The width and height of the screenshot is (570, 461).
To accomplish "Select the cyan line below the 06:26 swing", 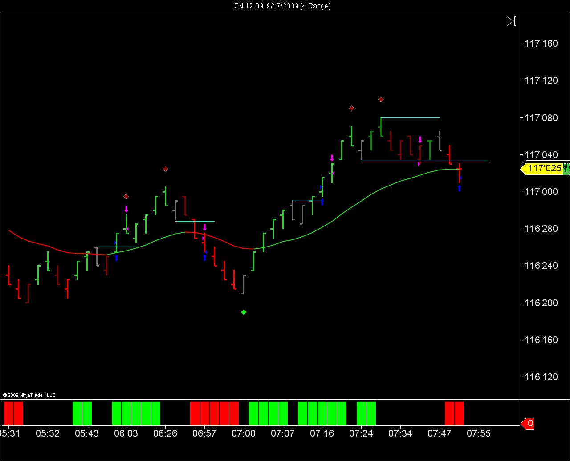I will click(195, 221).
